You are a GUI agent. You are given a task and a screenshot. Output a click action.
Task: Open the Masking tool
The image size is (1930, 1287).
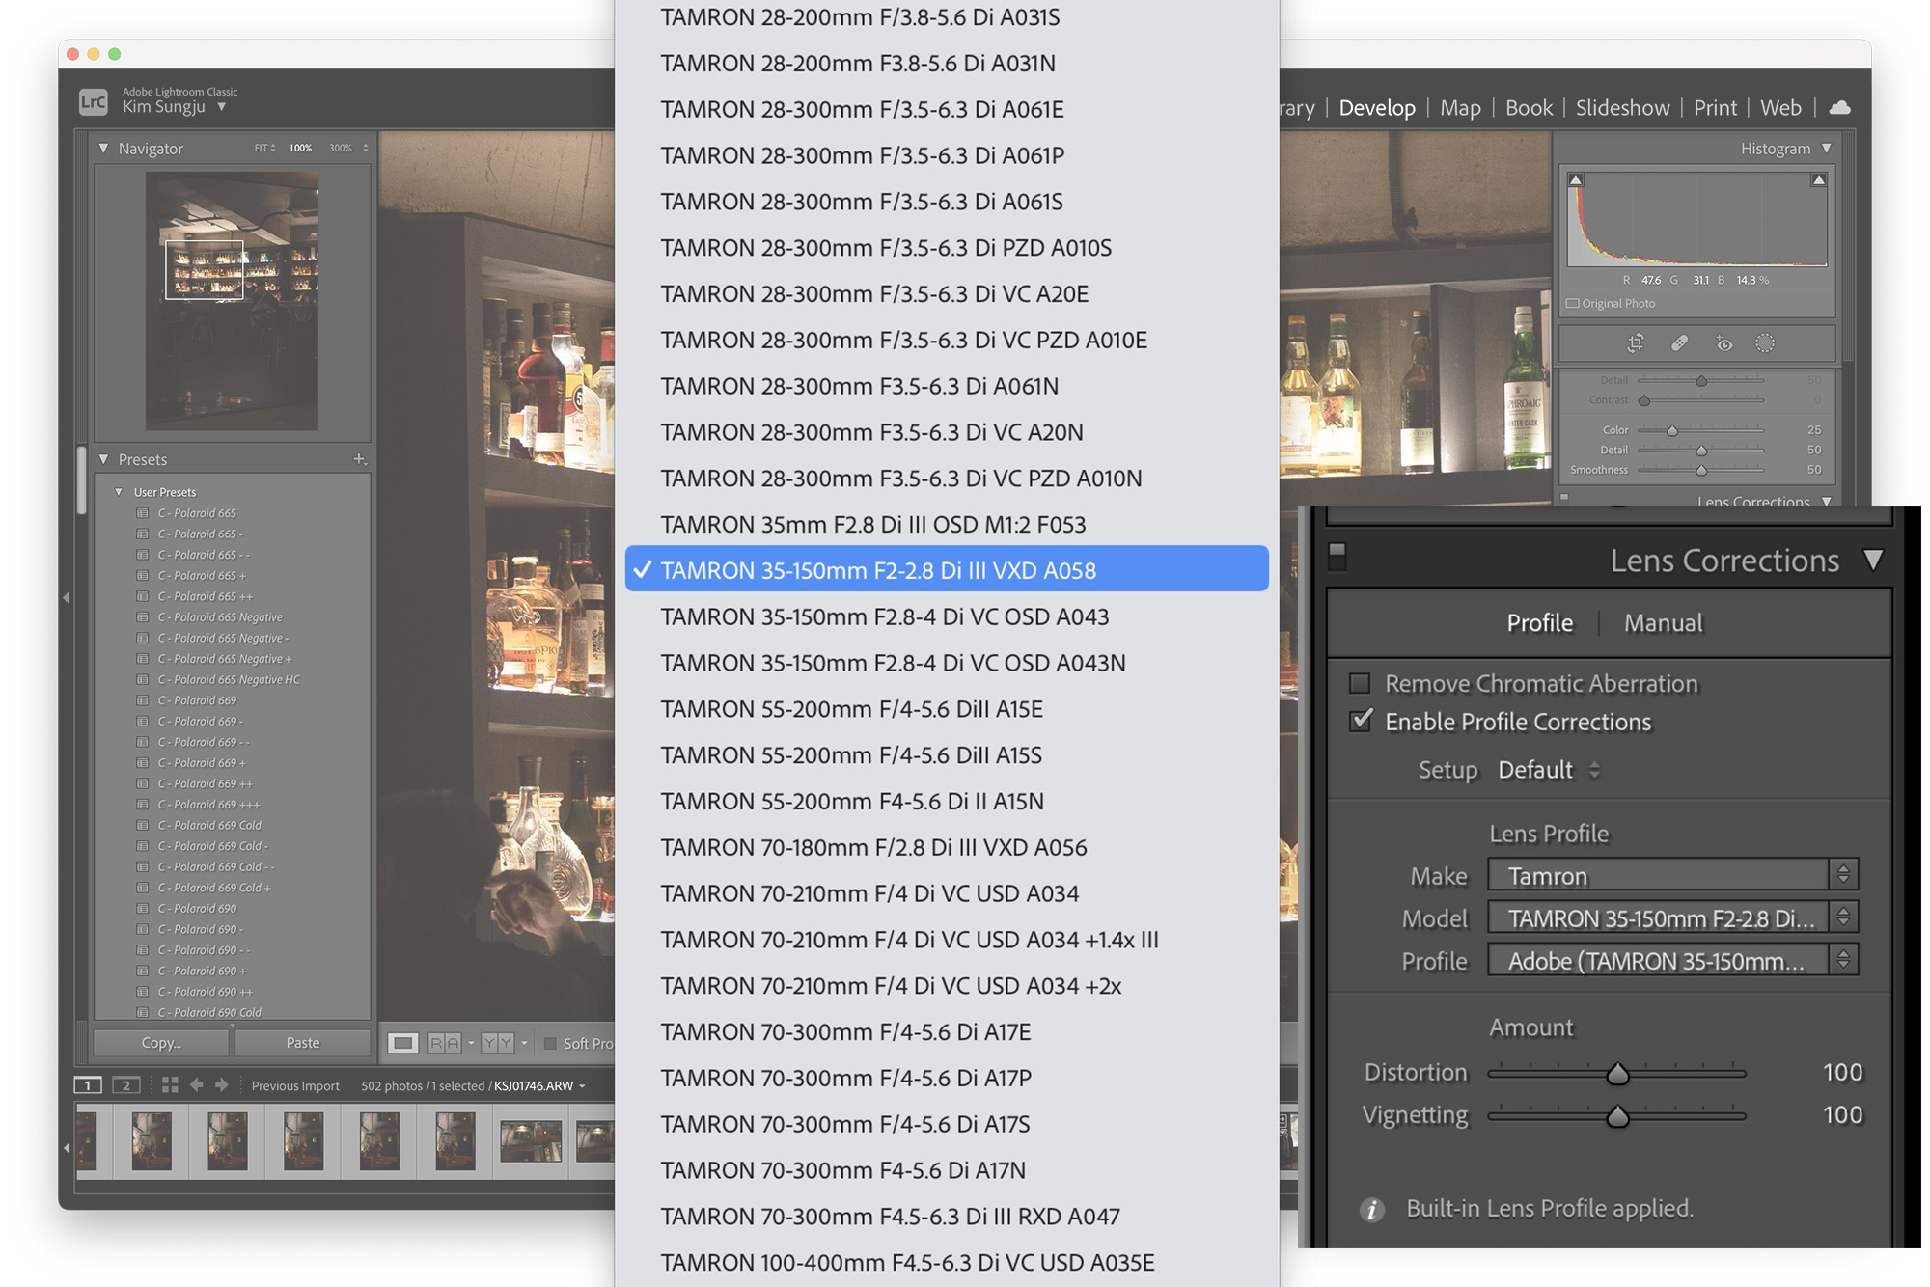[1765, 343]
